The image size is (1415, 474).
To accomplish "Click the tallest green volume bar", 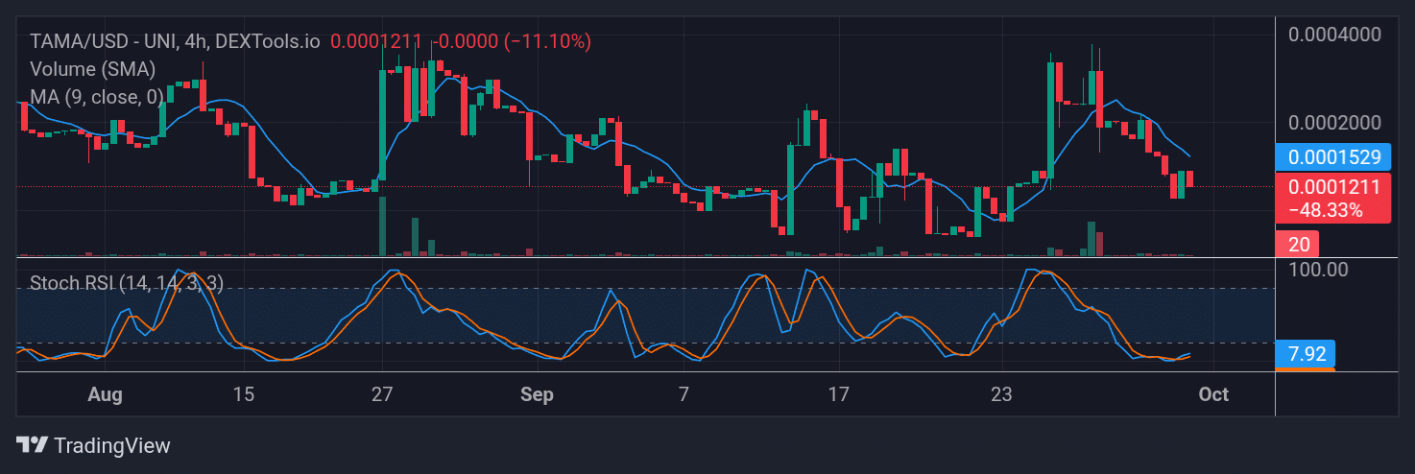I will click(x=383, y=226).
